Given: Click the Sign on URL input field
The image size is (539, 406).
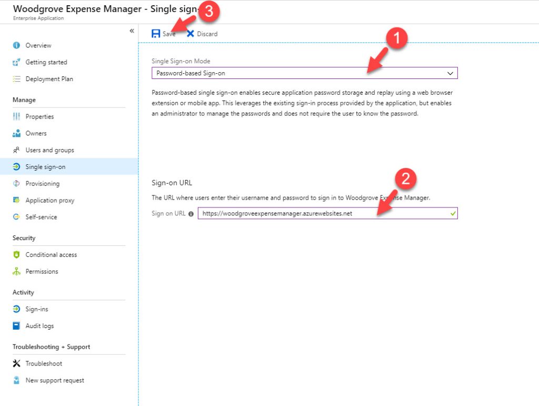Looking at the screenshot, I should point(327,213).
